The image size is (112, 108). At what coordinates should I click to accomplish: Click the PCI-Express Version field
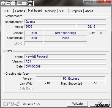point(71,79)
